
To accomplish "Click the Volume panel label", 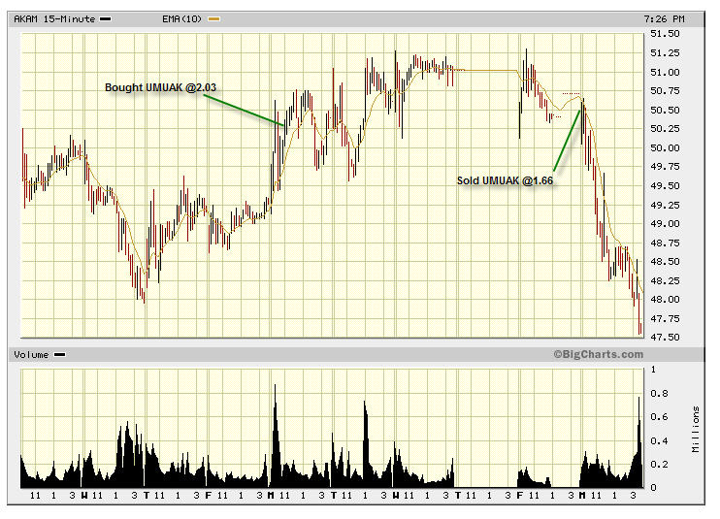I will [31, 355].
